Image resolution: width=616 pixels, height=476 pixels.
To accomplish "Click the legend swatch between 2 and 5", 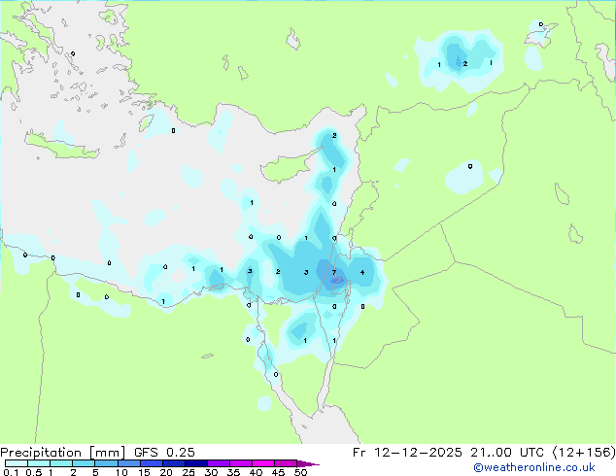I will (84, 463).
